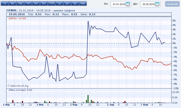Select the 10d time range button

(20, 4)
